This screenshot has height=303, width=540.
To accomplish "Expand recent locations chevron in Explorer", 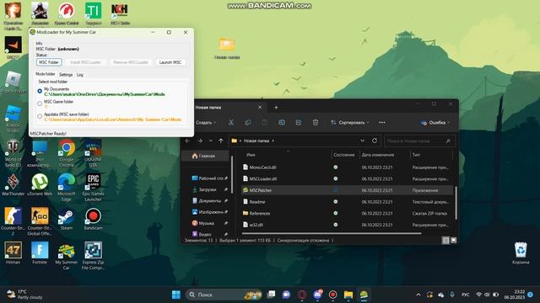I will coord(211,141).
